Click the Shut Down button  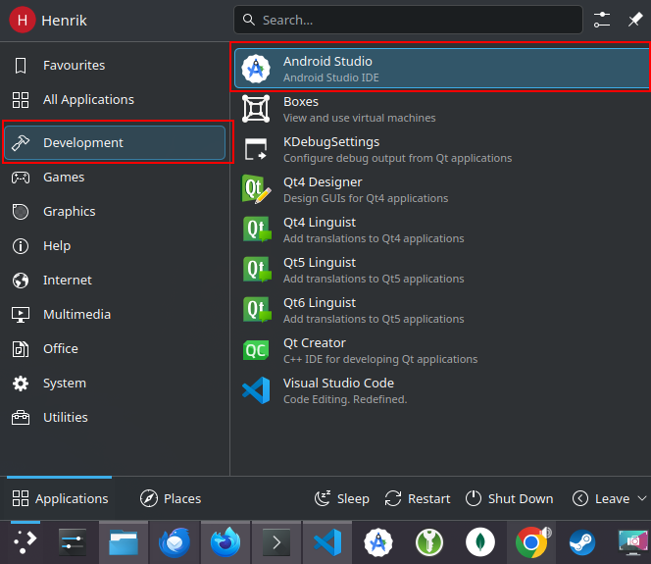pyautogui.click(x=509, y=498)
